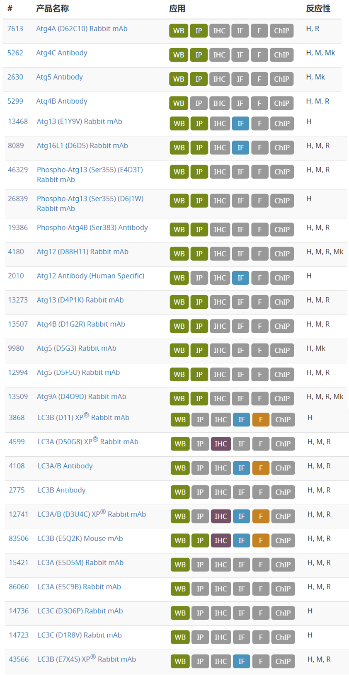This screenshot has height=676, width=349.
Task: Click catalog number 13468
Action: [18, 121]
